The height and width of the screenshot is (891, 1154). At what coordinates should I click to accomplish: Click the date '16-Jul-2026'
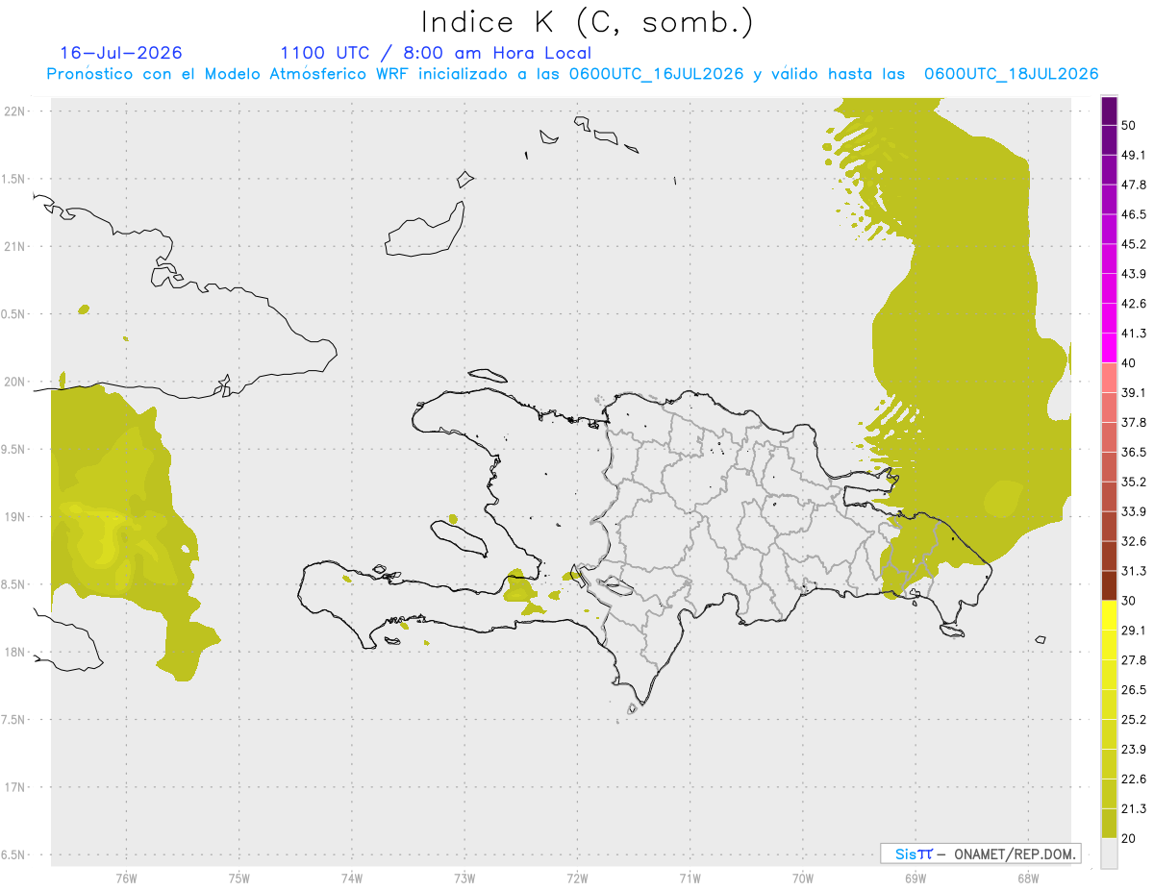(121, 53)
